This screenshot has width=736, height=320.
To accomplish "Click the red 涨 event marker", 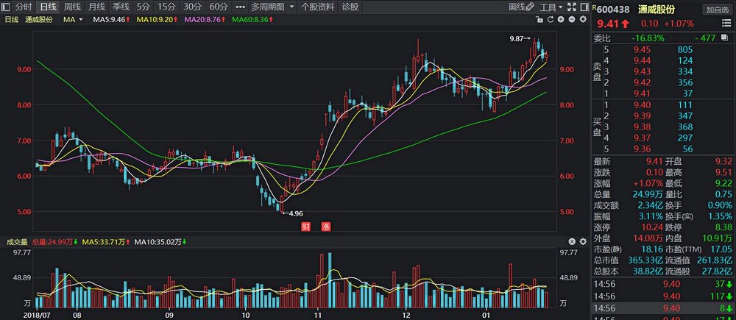I will click(x=326, y=227).
